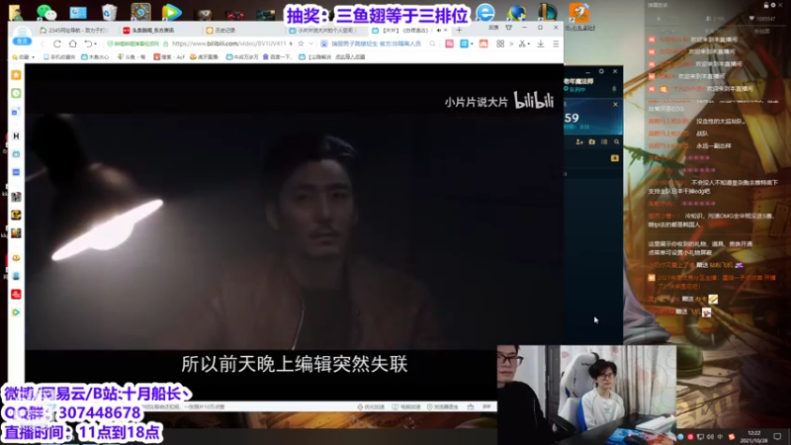
Task: Open the 手机收藏夹 bookmark
Action: (x=59, y=57)
